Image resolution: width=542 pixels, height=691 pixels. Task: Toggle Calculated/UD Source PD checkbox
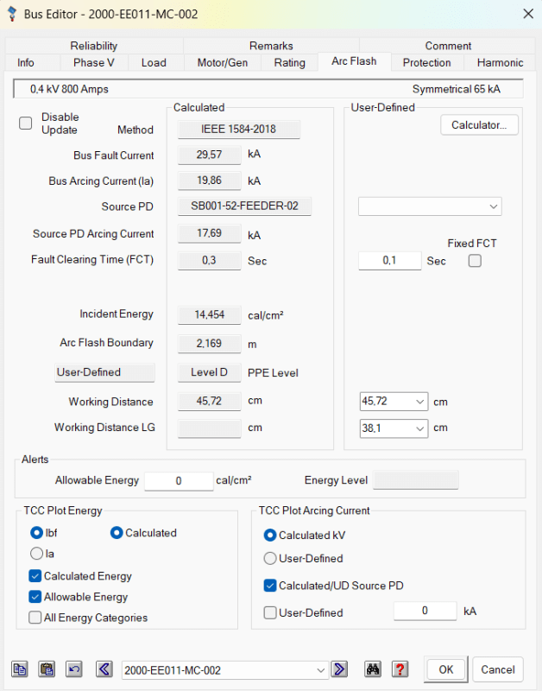point(270,586)
